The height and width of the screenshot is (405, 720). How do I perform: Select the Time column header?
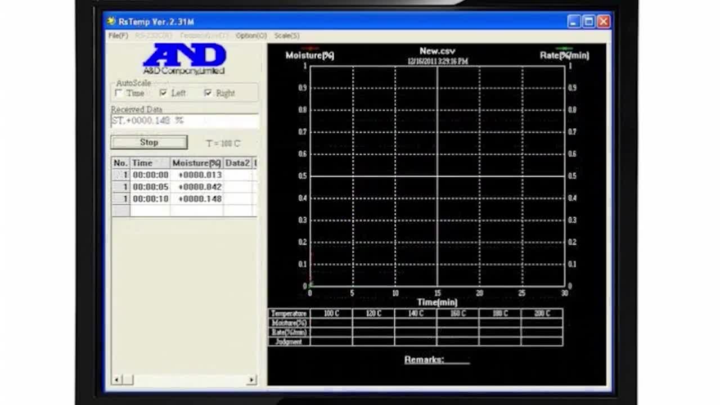pyautogui.click(x=150, y=163)
